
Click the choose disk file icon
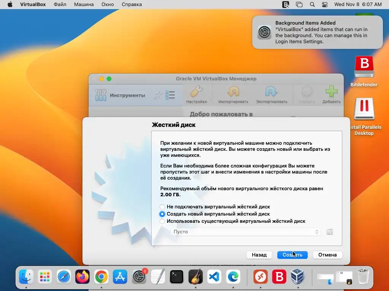pos(329,232)
